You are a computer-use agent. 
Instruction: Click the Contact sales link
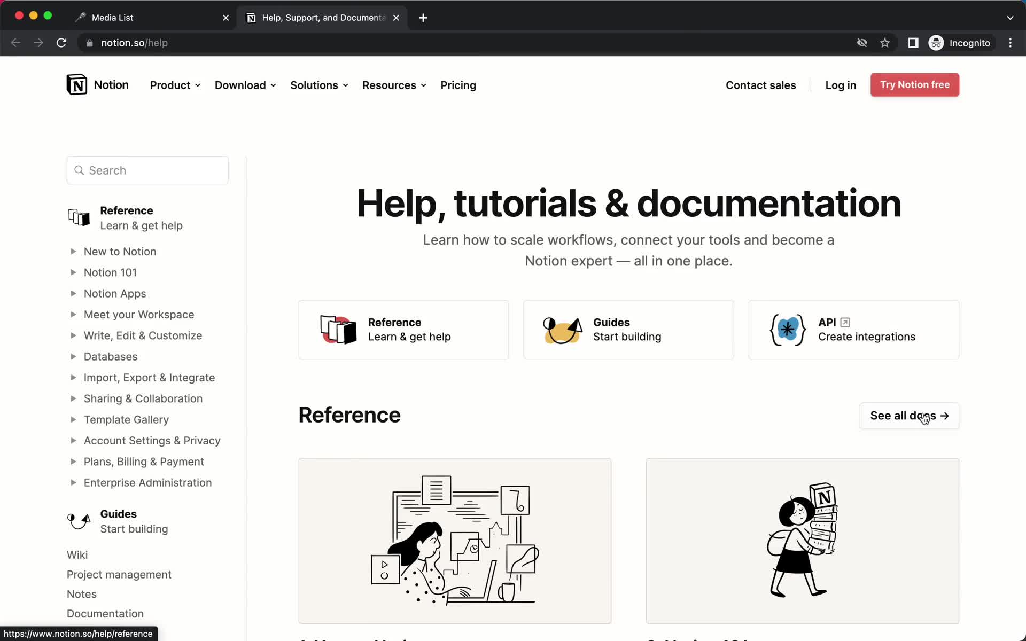(760, 85)
